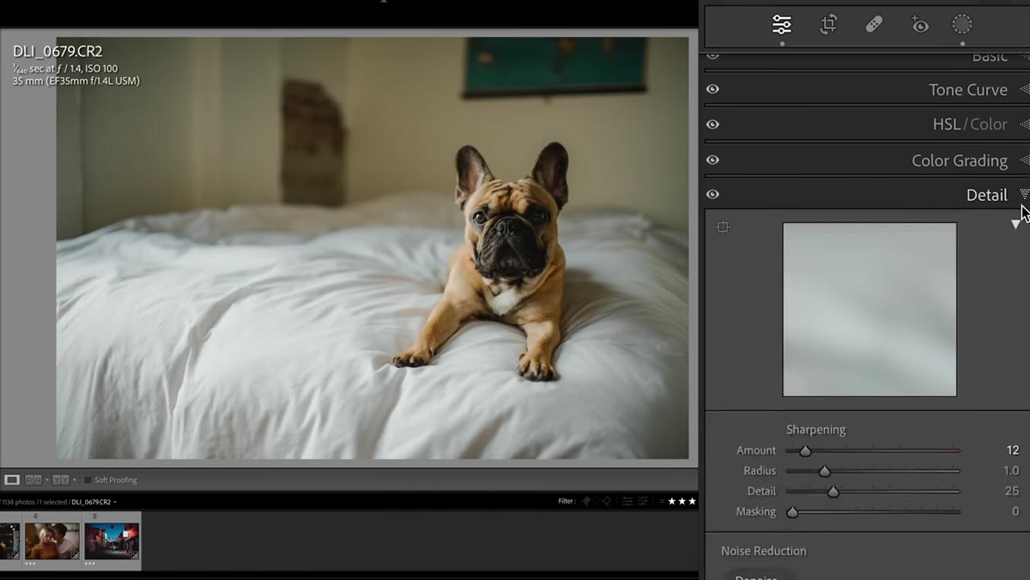Viewport: 1030px width, 580px height.
Task: Select the couple portrait thumbnail numbered 4
Action: pos(51,541)
